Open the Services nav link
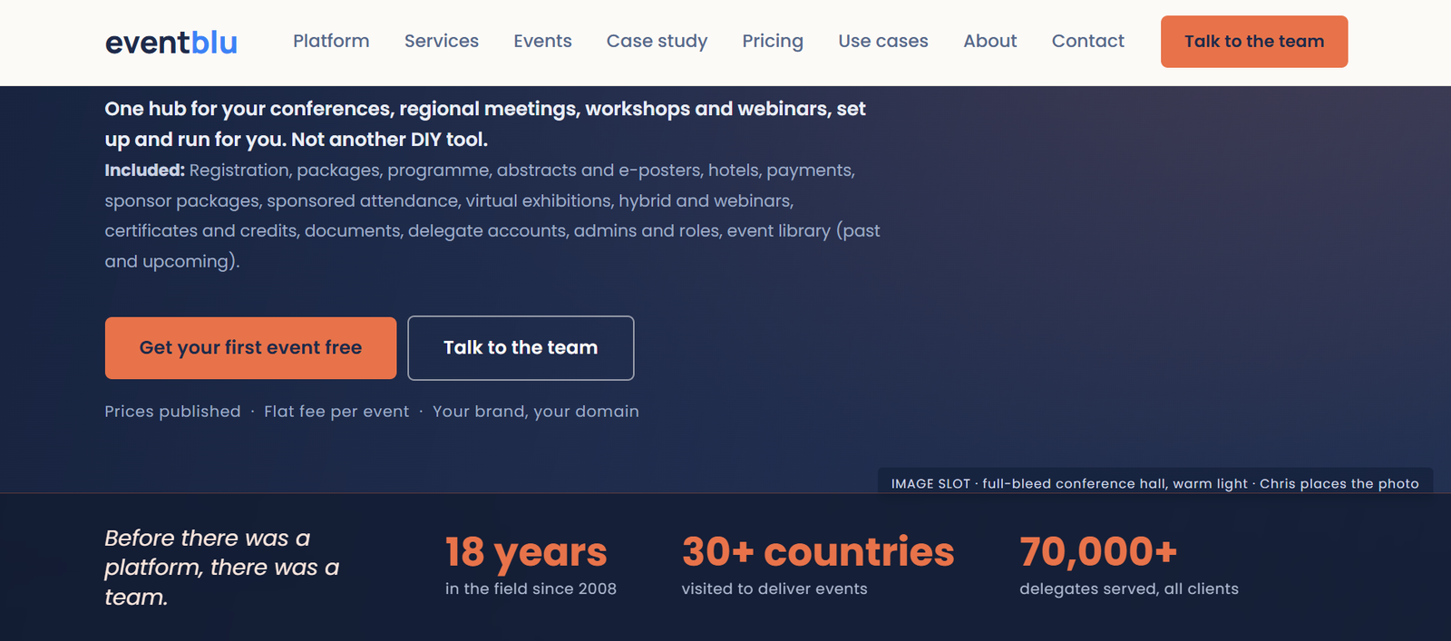 pos(442,41)
